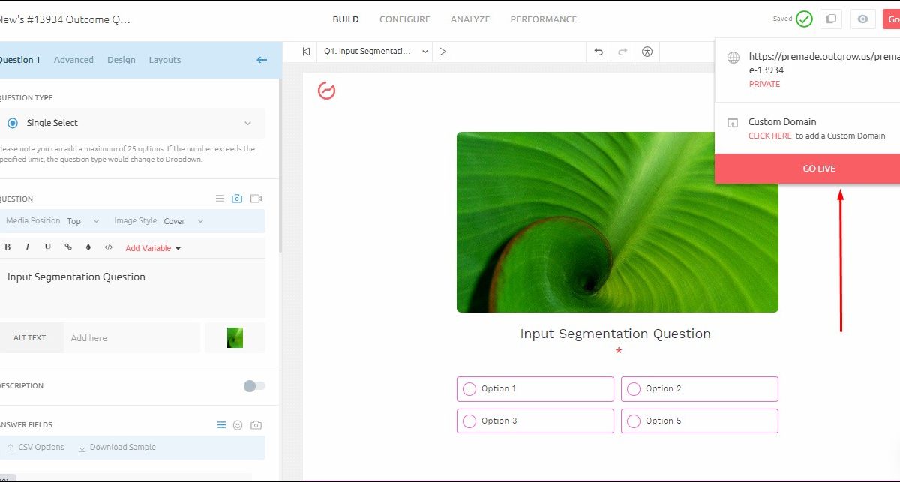Select the Option 1 radio button
900x482 pixels.
click(x=469, y=389)
